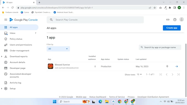Click the Google Play Console logo
This screenshot has height=105, width=187.
[23, 20]
